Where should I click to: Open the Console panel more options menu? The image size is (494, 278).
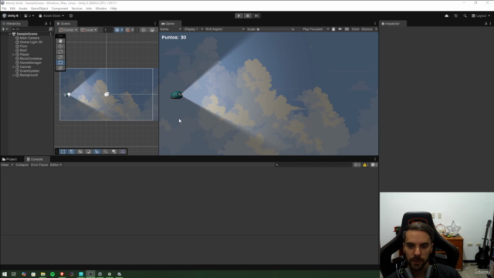[x=375, y=159]
